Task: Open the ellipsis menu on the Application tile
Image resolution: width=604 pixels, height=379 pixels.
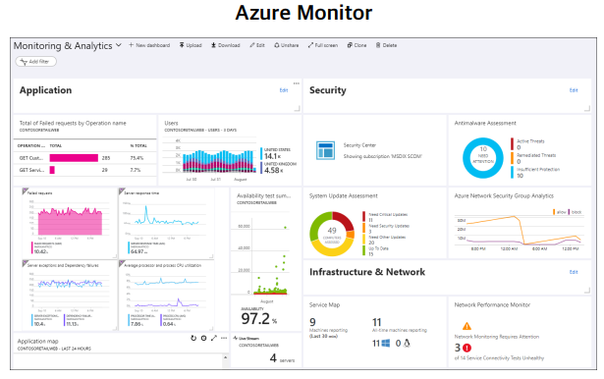Action: click(x=297, y=83)
